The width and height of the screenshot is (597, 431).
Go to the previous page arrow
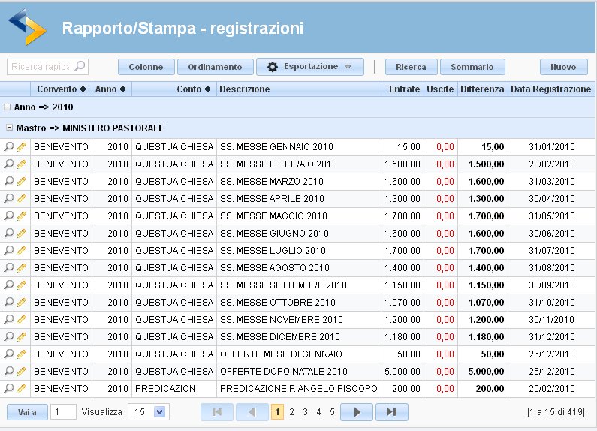tap(252, 412)
